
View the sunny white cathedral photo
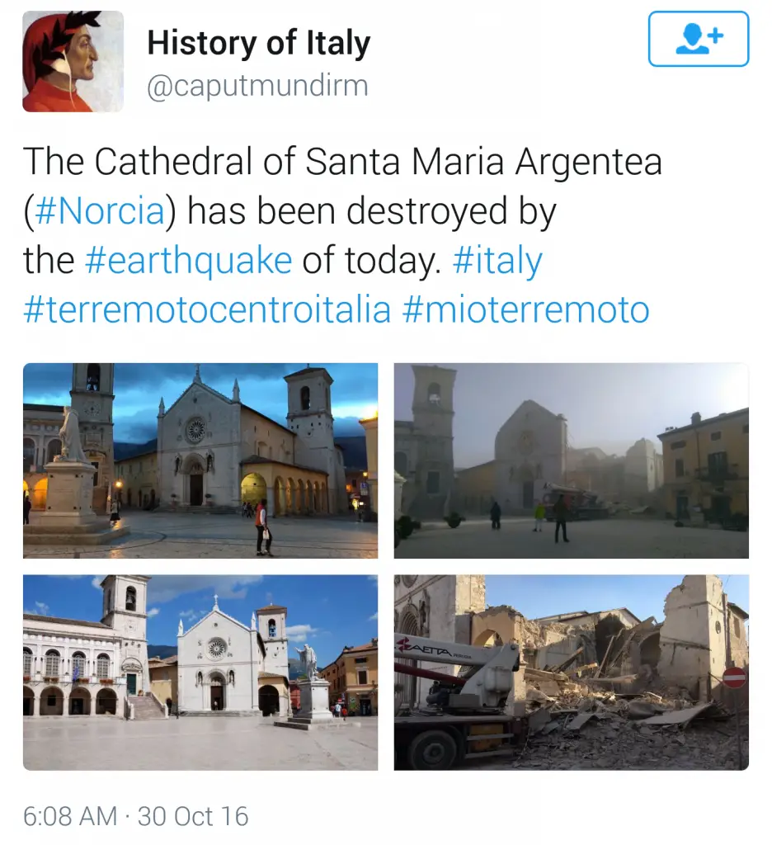(x=200, y=673)
